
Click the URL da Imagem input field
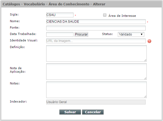[96, 41]
